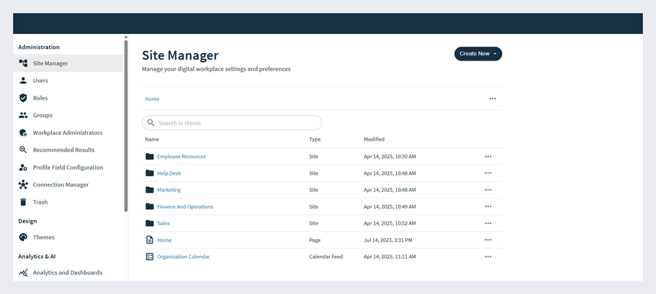The height and width of the screenshot is (294, 656).
Task: Click the Roles shield icon
Action: (x=23, y=98)
